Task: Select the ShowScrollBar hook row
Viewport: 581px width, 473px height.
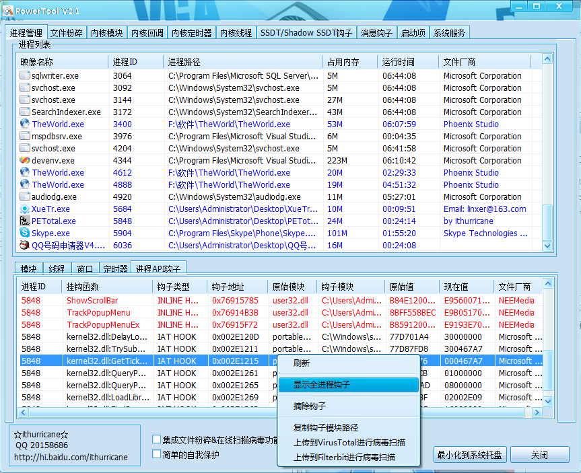Action: coord(281,300)
